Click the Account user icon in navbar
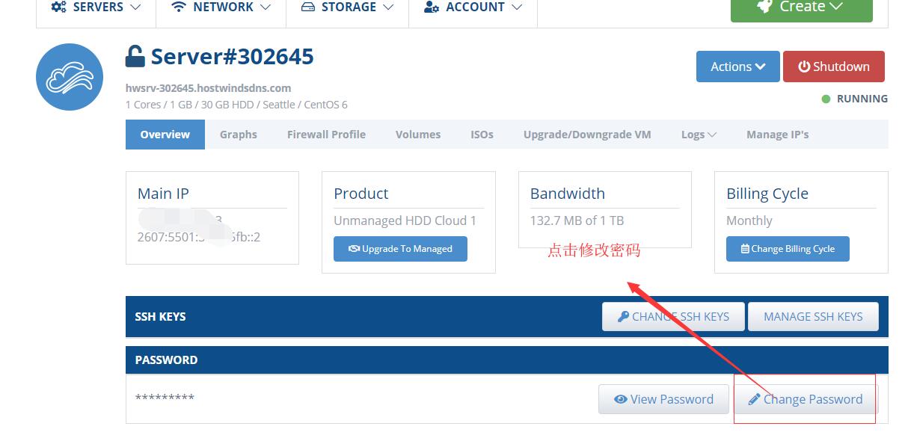The image size is (908, 447). [x=432, y=7]
